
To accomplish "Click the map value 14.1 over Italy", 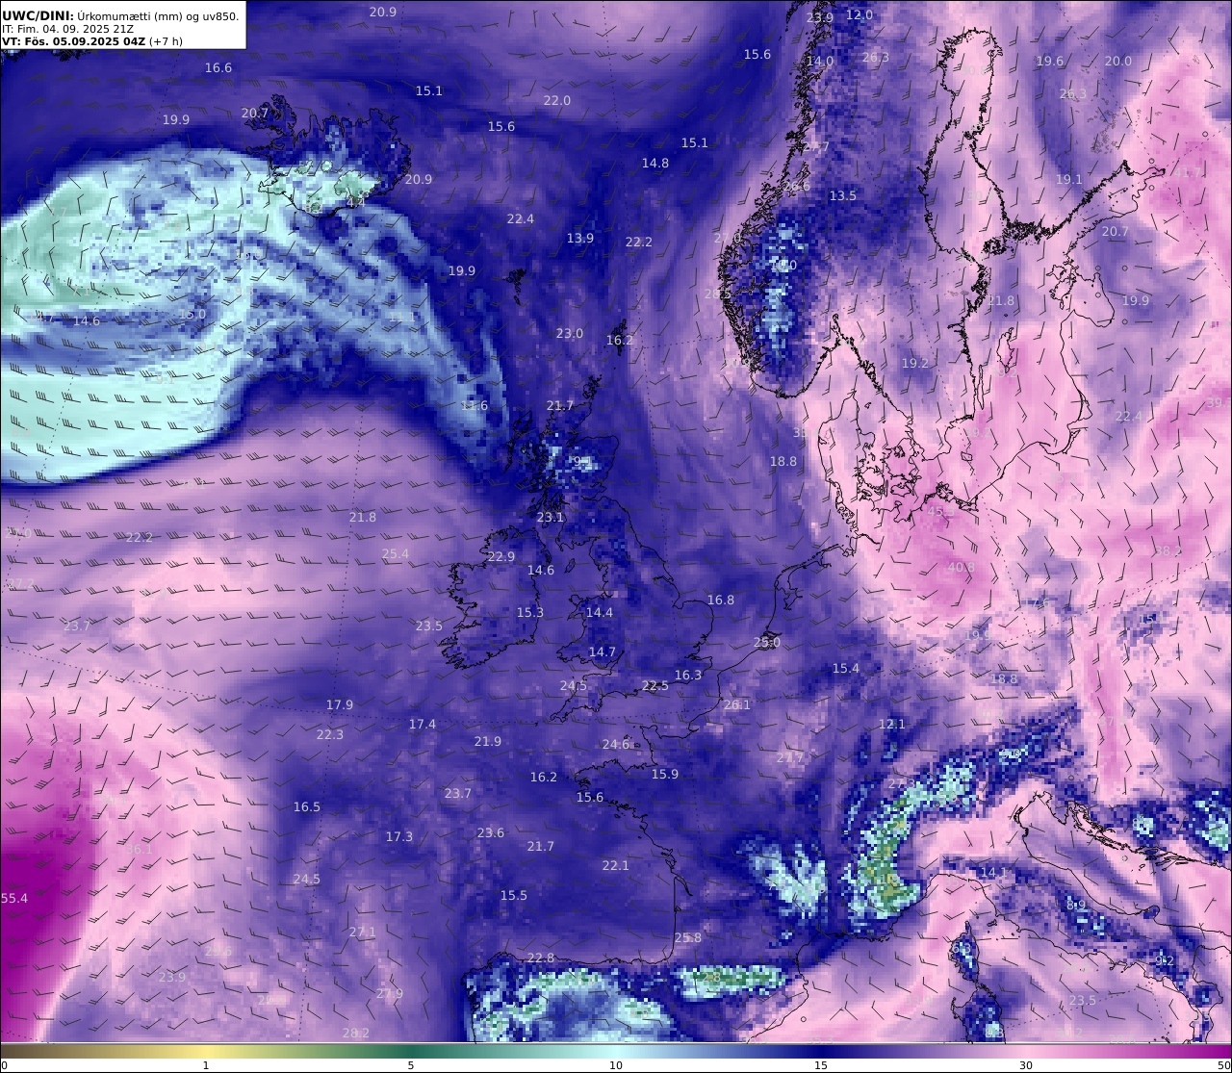I will pos(993,873).
